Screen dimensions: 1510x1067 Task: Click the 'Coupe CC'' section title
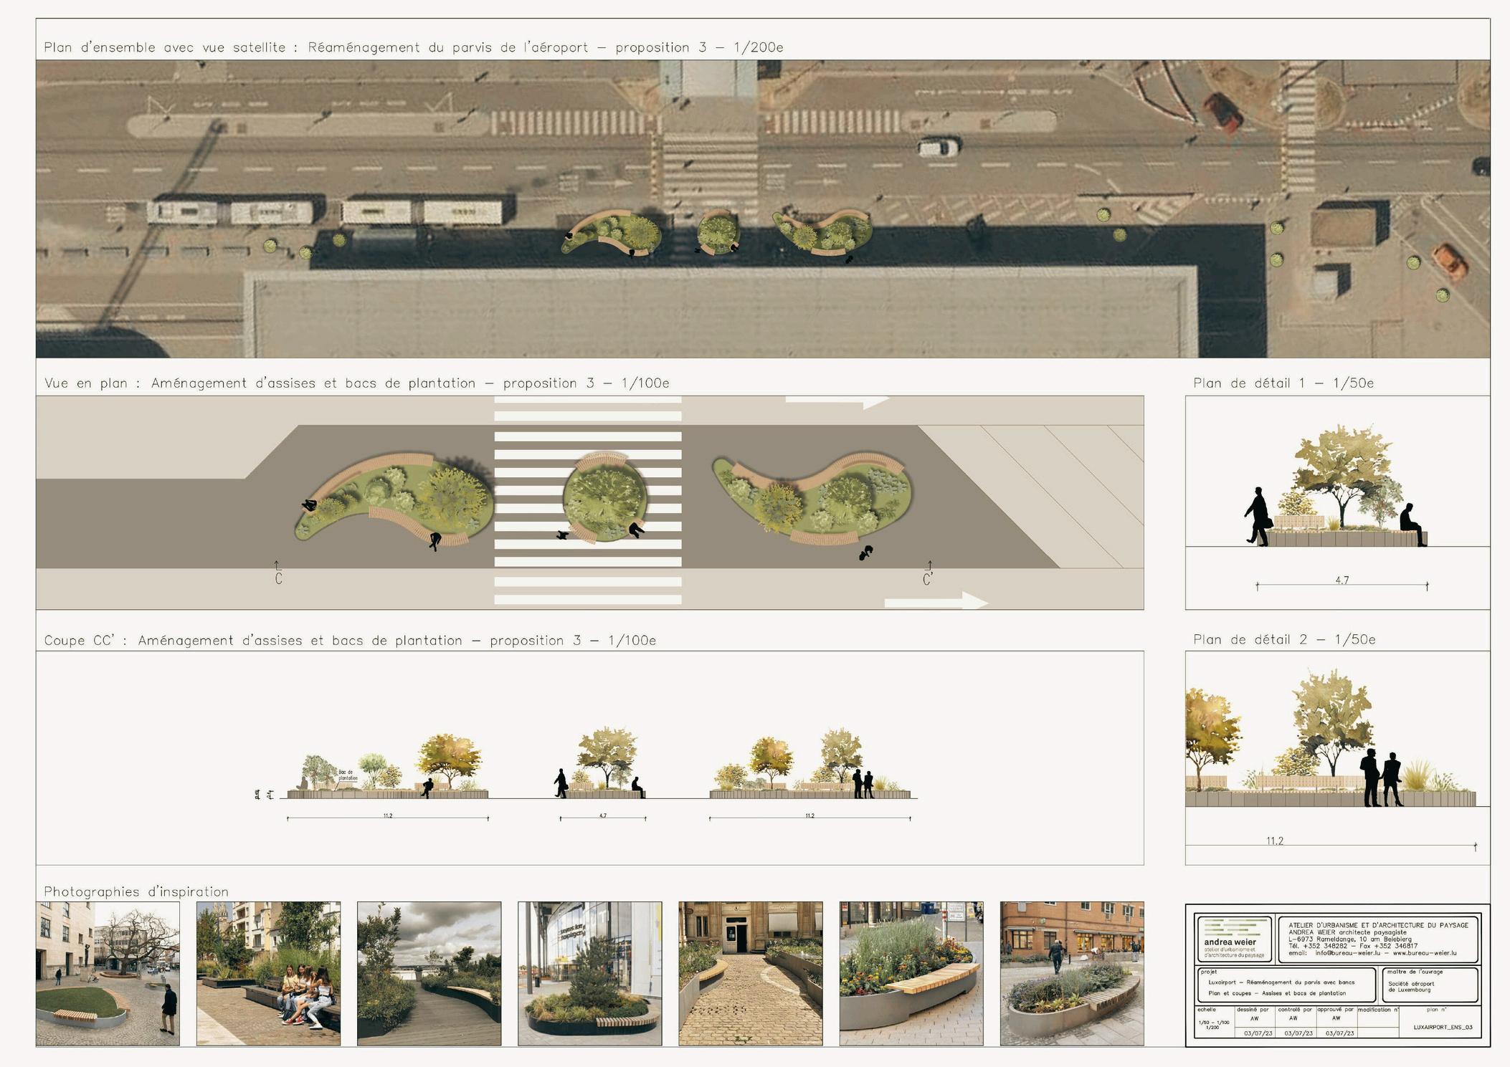coord(350,641)
